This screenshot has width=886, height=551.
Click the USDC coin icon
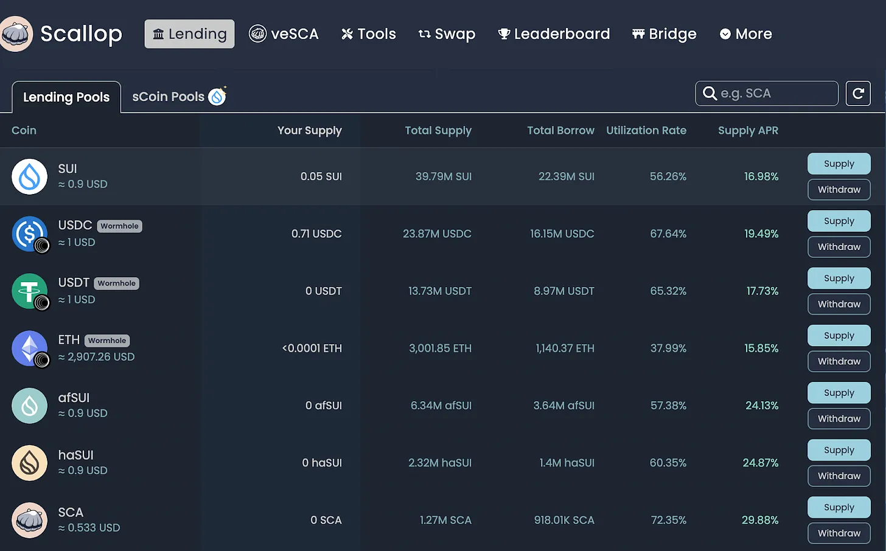tap(29, 234)
